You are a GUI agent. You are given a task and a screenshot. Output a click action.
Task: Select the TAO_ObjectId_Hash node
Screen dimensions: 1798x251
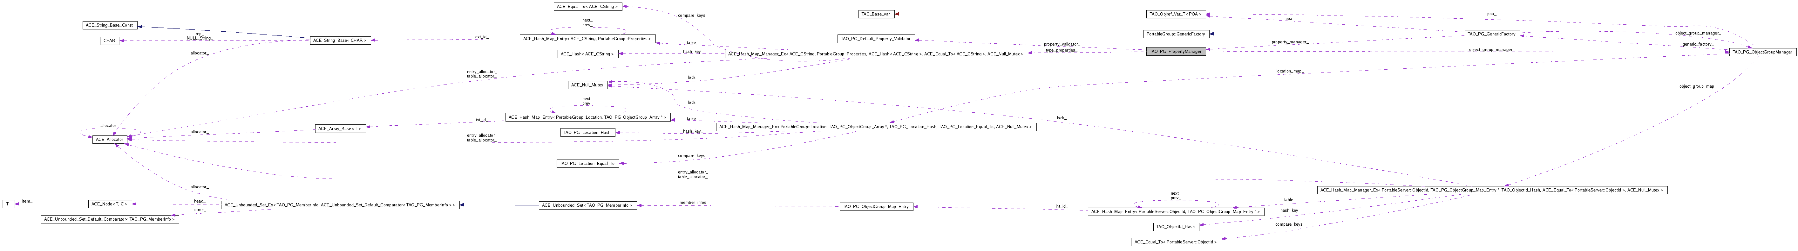1175,227
